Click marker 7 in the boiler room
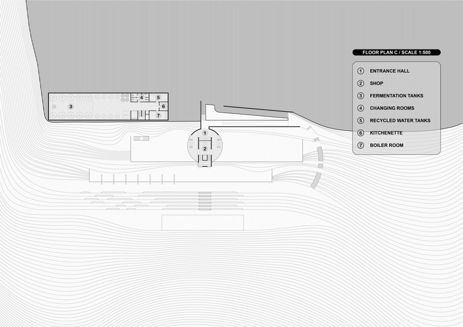The height and width of the screenshot is (327, 463). click(158, 116)
